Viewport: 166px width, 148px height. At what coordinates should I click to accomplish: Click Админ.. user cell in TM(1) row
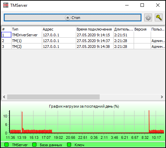158,41
